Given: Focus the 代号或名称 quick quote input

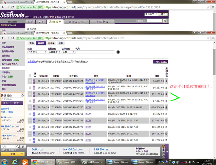Looking at the screenshot, I should [12, 99].
